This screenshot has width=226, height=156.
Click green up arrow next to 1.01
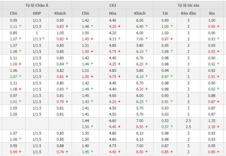(20, 102)
